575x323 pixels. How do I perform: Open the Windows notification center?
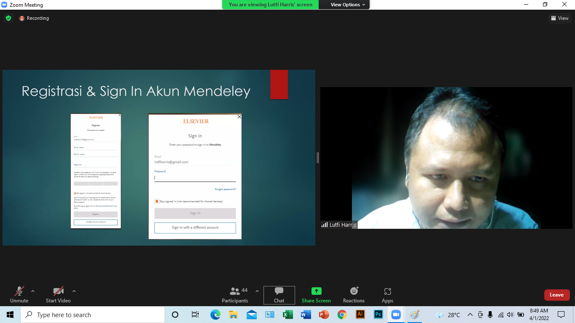click(x=561, y=315)
